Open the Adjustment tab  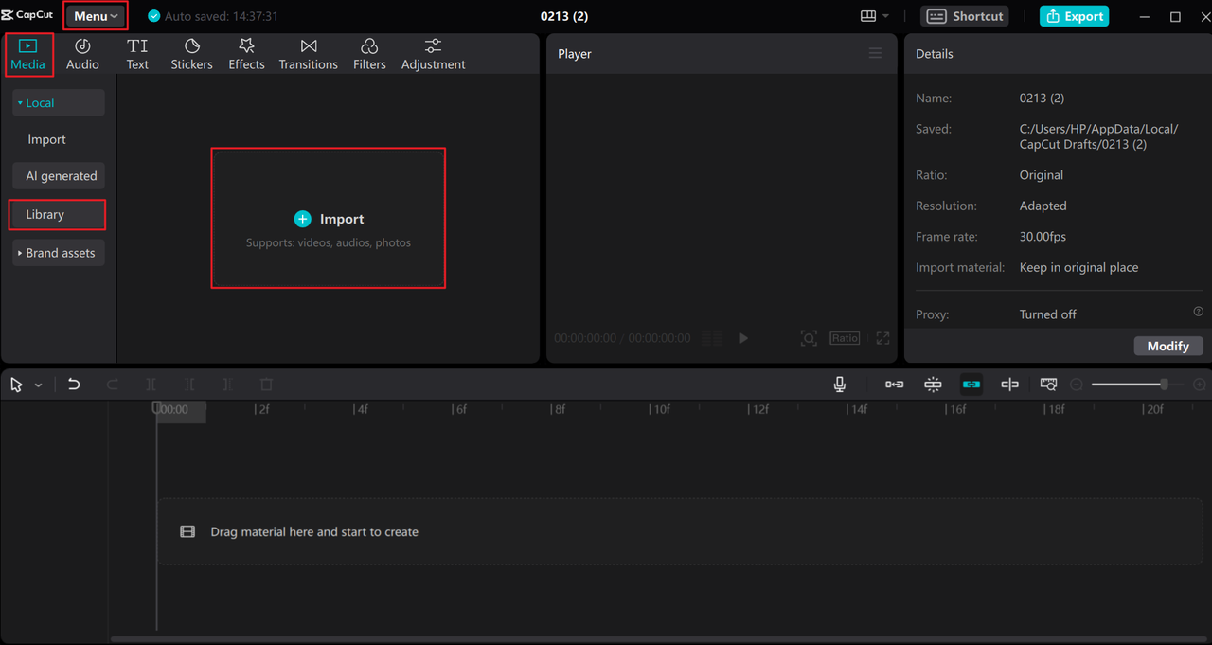point(433,54)
